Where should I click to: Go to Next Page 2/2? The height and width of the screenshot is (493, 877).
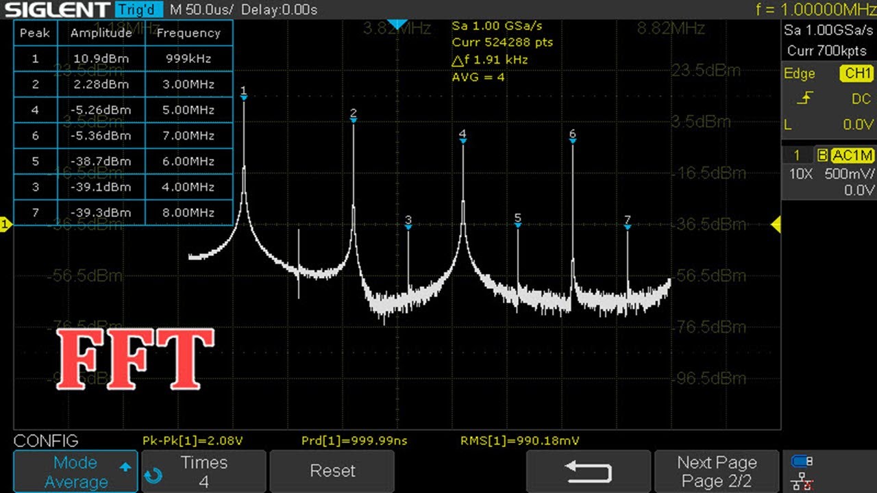coord(717,472)
